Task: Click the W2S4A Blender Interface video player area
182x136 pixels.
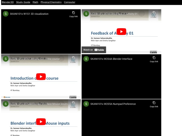Action: (121, 77)
